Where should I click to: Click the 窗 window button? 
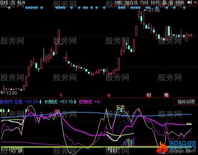(x=171, y=2)
